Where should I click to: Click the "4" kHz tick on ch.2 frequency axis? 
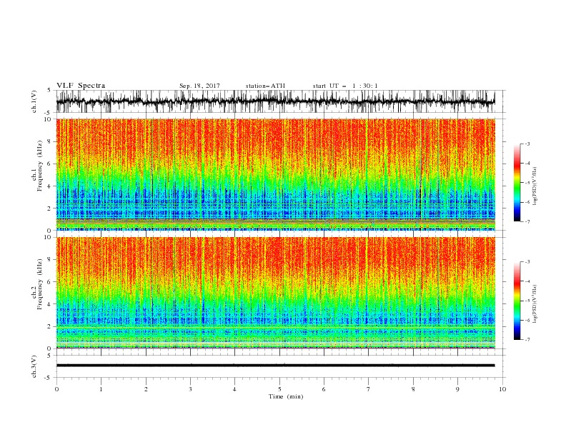[49, 304]
